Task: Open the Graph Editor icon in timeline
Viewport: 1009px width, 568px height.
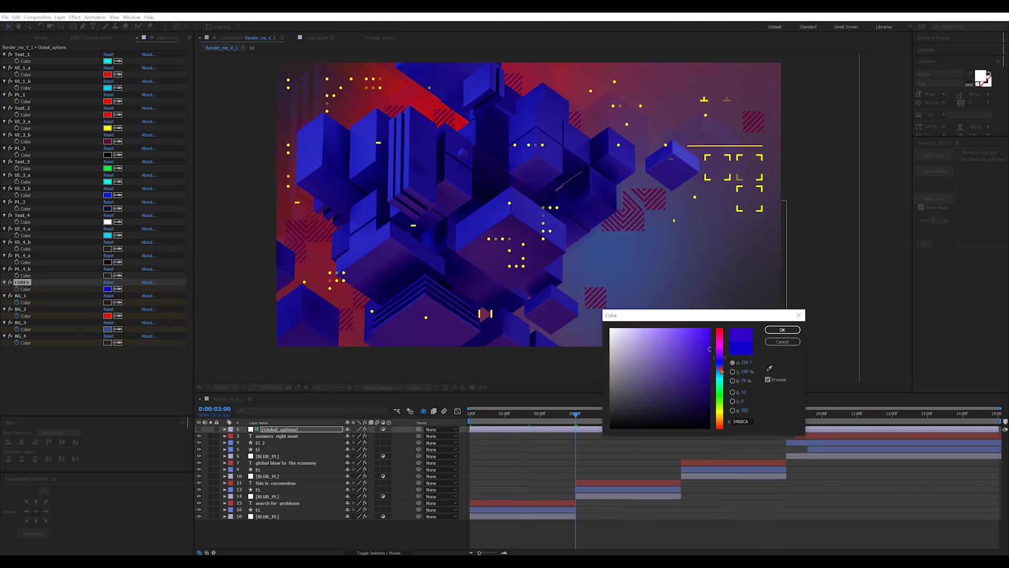Action: (x=457, y=411)
